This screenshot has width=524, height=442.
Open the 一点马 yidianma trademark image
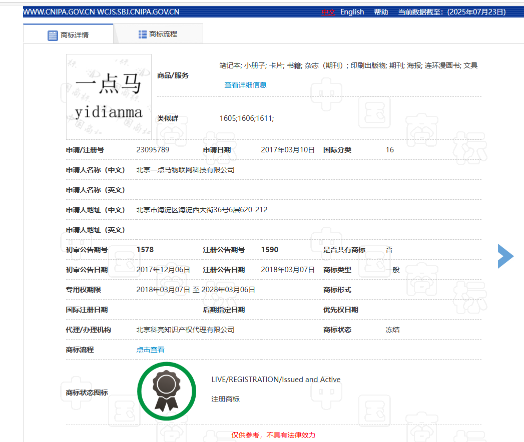click(x=109, y=96)
